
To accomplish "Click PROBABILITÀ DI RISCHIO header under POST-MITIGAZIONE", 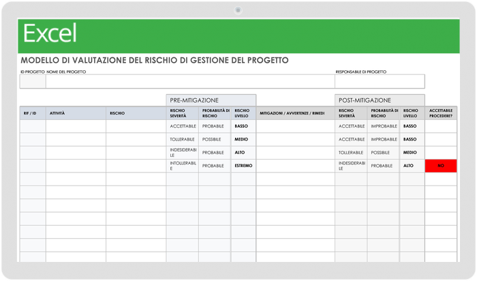I will tap(383, 113).
